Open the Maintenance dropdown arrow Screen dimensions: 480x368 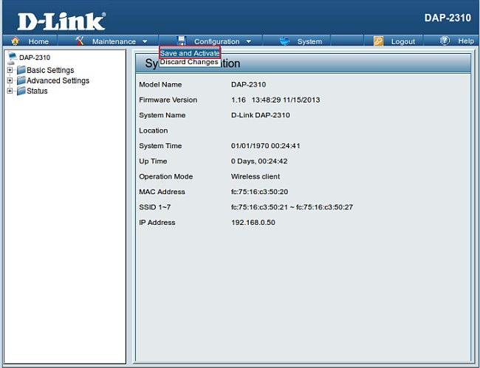tap(145, 42)
